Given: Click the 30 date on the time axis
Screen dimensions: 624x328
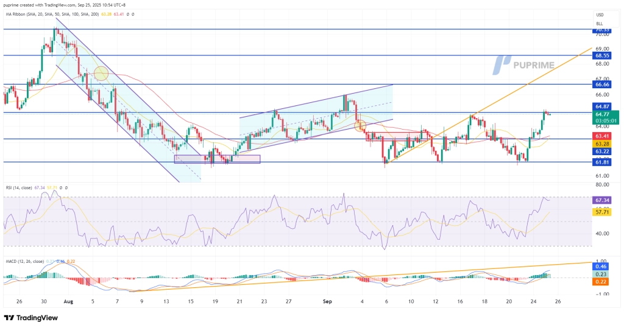Looking at the screenshot, I should [44, 302].
